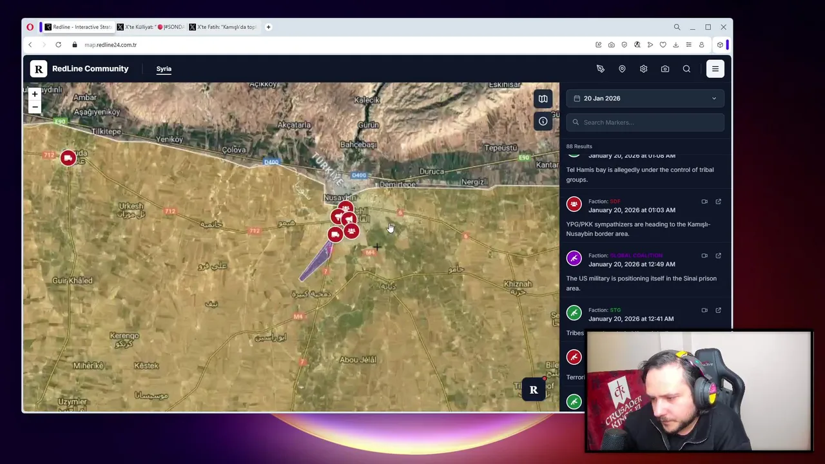The height and width of the screenshot is (464, 825).
Task: Open the browser downloads icon
Action: (x=675, y=45)
